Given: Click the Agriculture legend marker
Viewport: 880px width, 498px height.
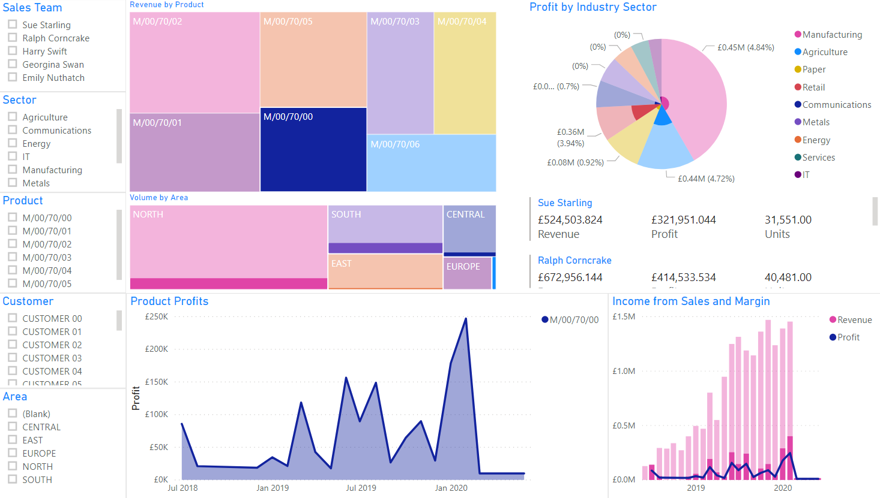Looking at the screenshot, I should [798, 52].
